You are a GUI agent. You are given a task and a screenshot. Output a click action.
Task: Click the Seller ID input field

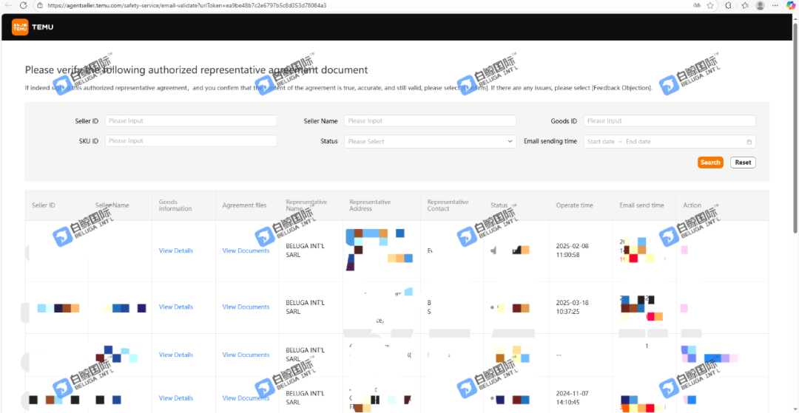(x=191, y=121)
